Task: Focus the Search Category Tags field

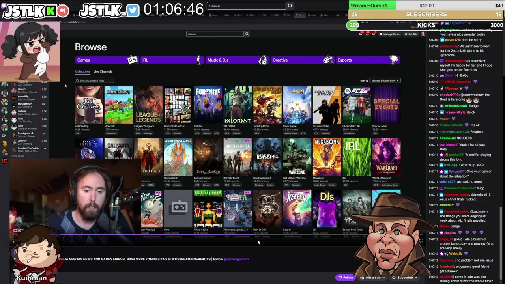Action: 94,80
